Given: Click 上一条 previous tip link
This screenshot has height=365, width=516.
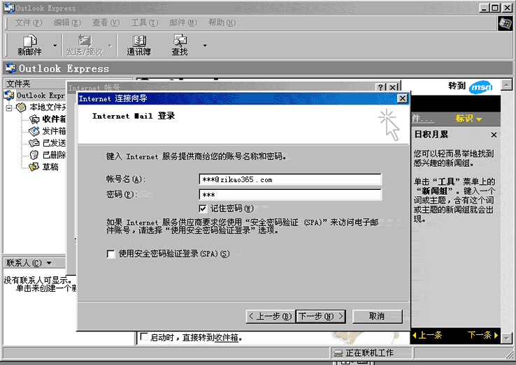Looking at the screenshot, I should [427, 335].
